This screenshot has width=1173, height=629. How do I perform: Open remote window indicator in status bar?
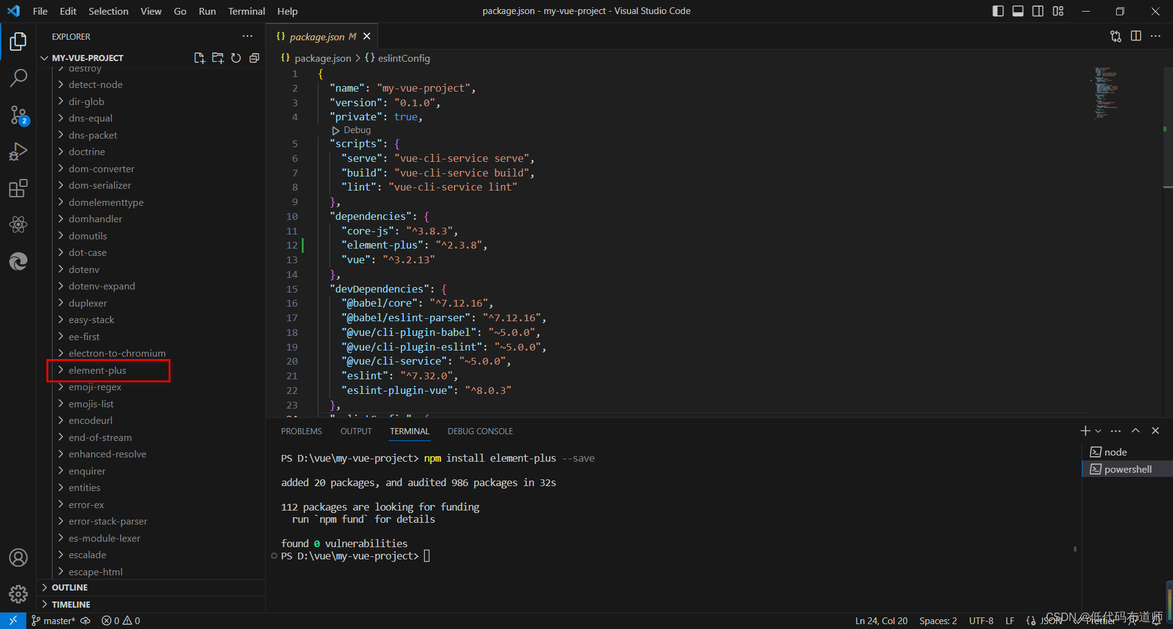coord(13,620)
